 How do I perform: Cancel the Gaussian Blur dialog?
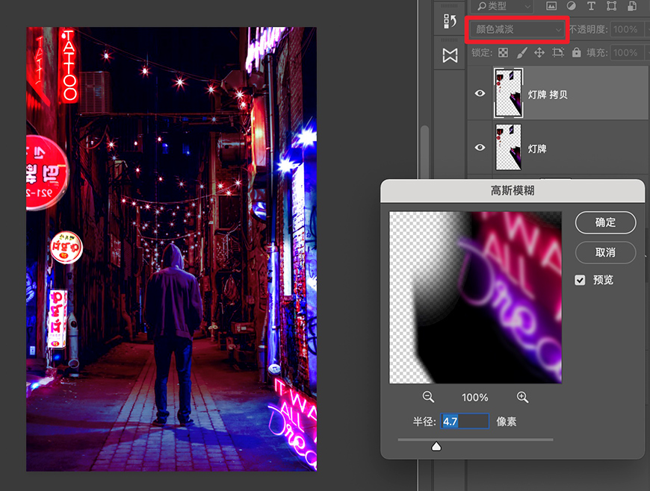click(606, 252)
